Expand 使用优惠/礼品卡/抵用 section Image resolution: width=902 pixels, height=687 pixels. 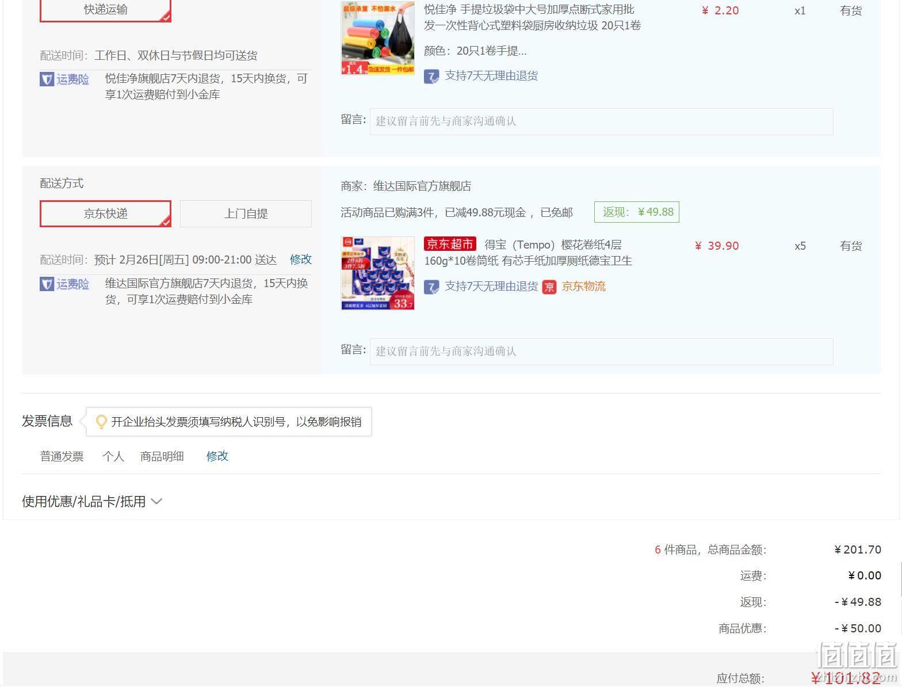click(92, 502)
